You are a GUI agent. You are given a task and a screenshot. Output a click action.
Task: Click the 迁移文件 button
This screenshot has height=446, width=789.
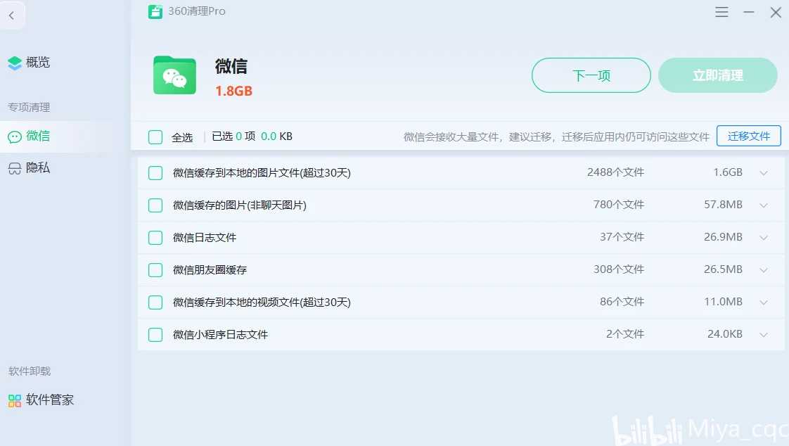(x=748, y=136)
